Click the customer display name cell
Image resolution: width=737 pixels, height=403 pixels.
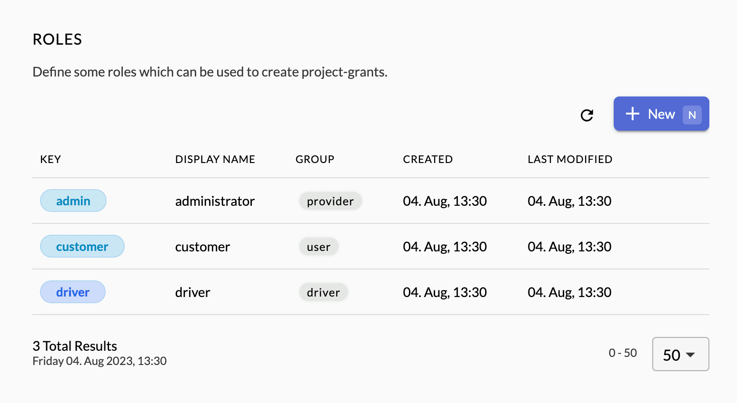pos(202,247)
